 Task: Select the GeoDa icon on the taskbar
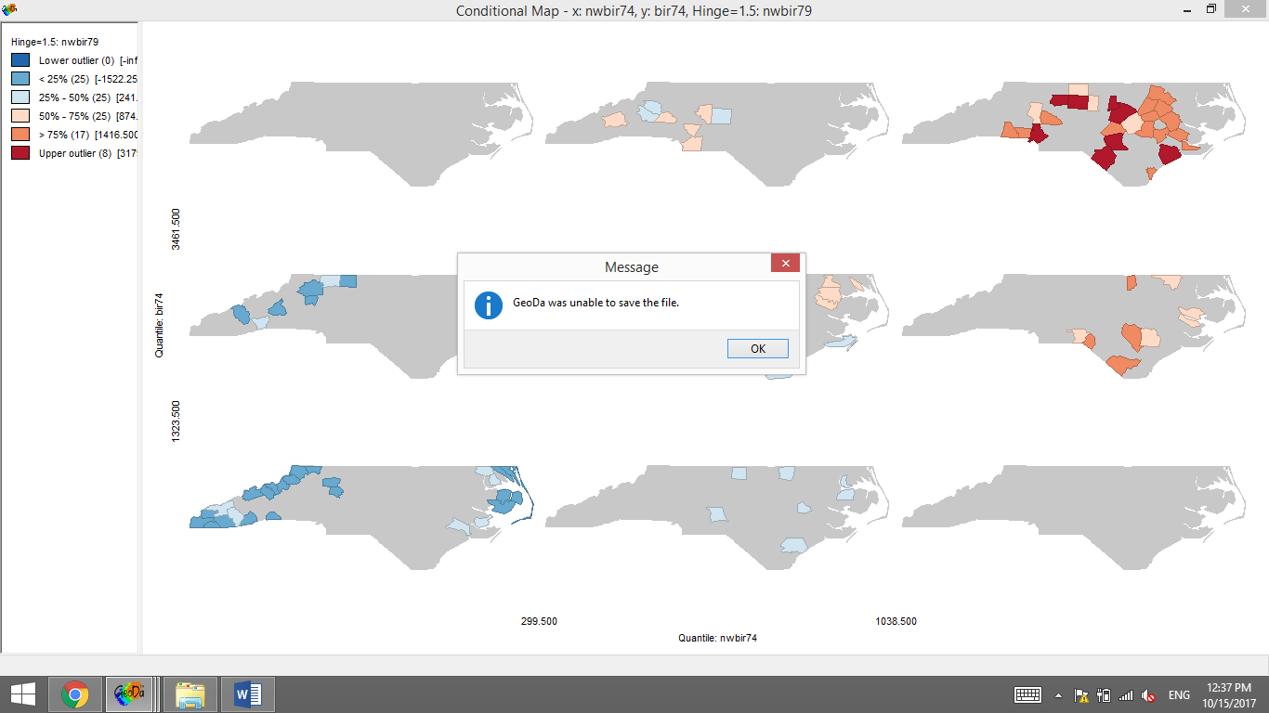pos(130,694)
